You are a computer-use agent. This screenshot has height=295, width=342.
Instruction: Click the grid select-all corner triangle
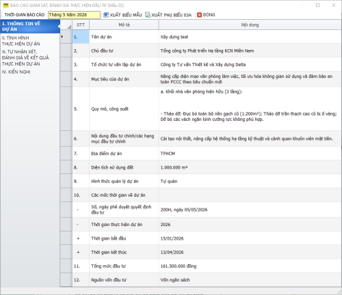point(69,27)
